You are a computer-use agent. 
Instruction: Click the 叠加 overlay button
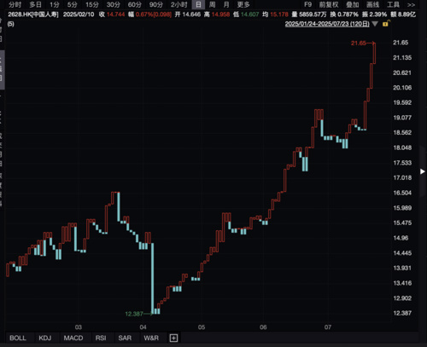[353, 4]
